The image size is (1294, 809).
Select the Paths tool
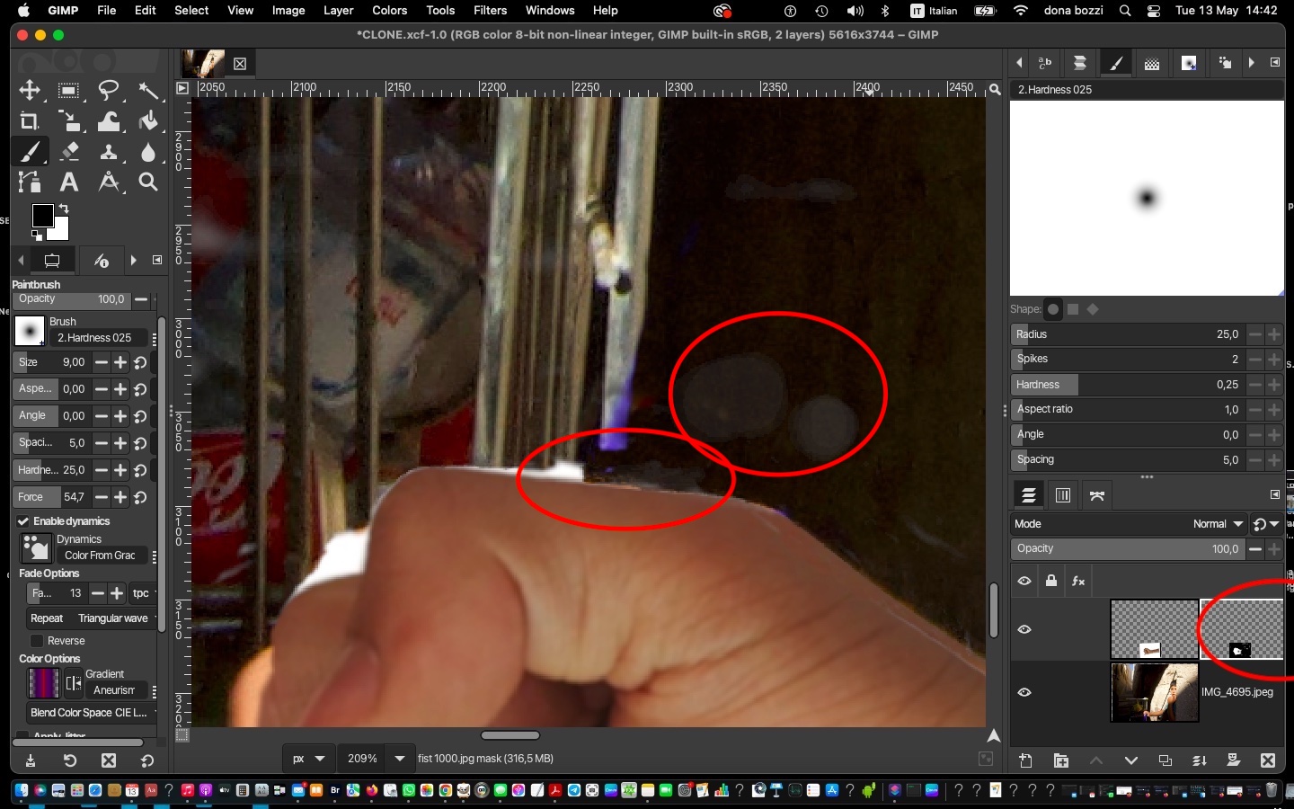pos(30,182)
